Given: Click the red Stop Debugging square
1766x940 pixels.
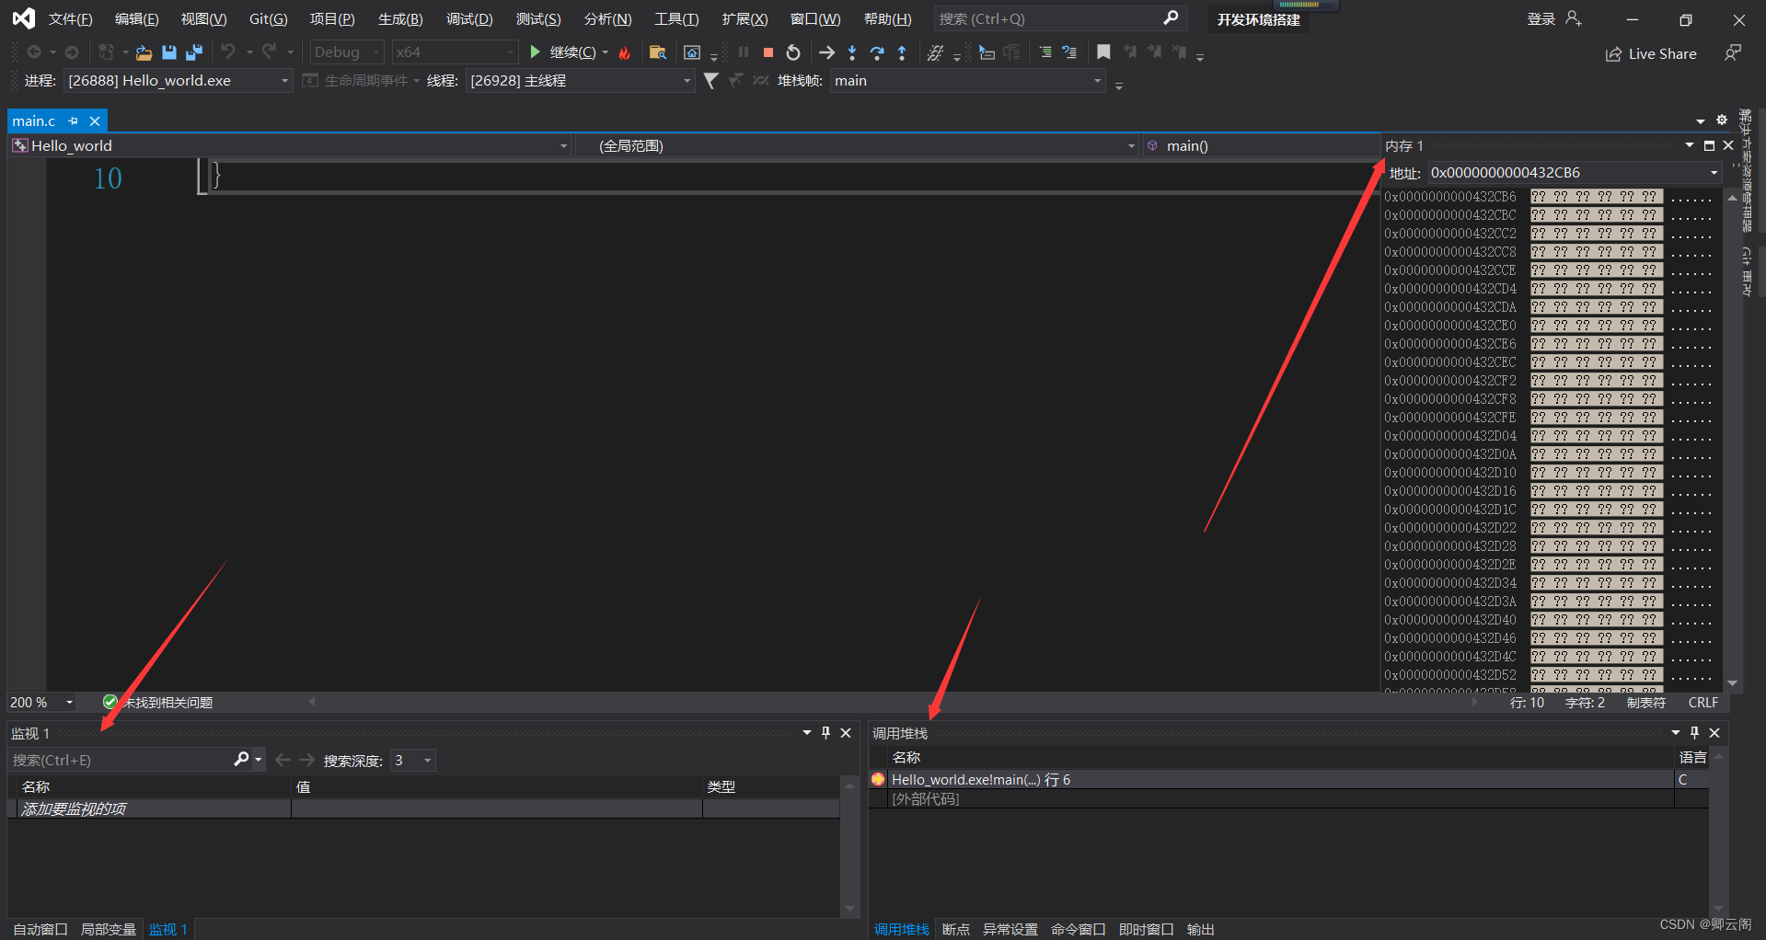Looking at the screenshot, I should [x=768, y=52].
